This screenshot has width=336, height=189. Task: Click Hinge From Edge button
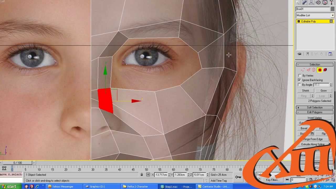click(313, 139)
